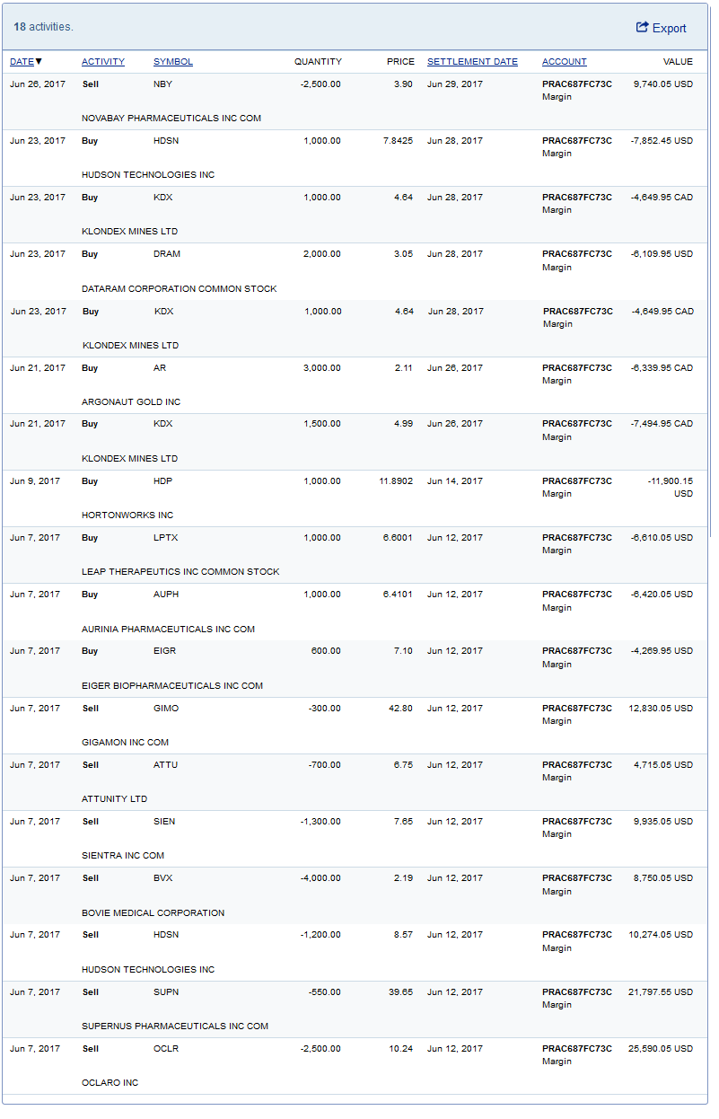Sort table by Activity column
This screenshot has width=719, height=1119.
pyautogui.click(x=103, y=62)
